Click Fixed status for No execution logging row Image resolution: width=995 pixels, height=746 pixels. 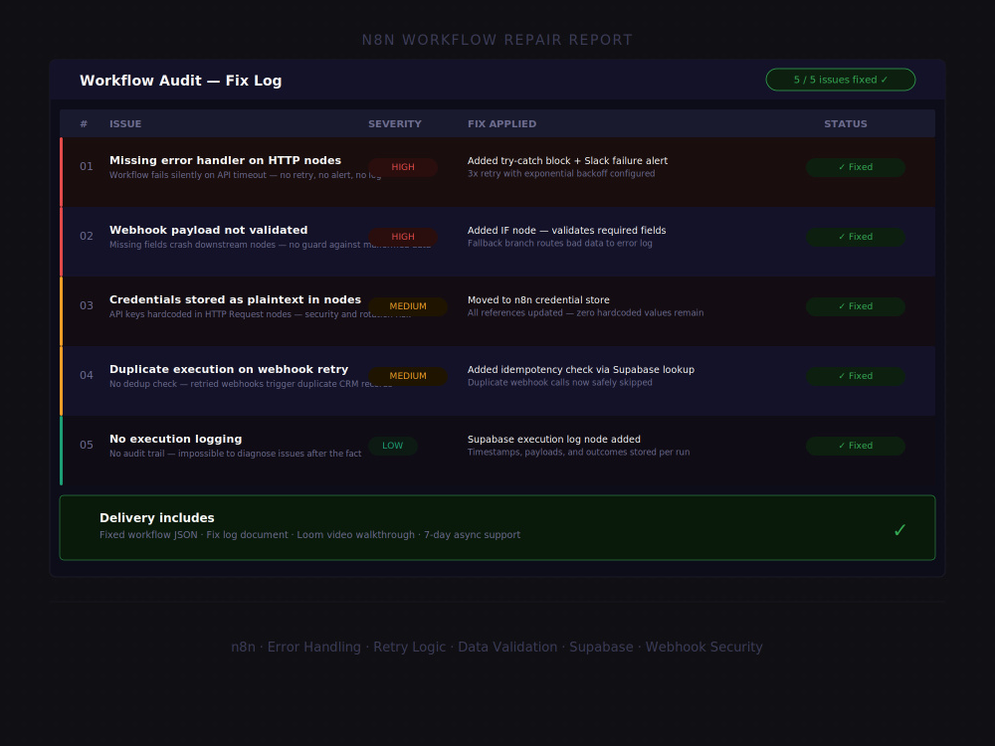point(856,446)
